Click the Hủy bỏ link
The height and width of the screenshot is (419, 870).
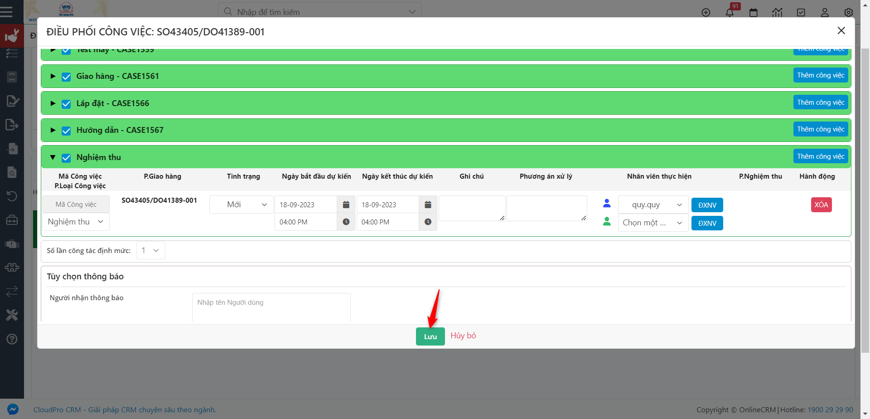[x=463, y=336]
